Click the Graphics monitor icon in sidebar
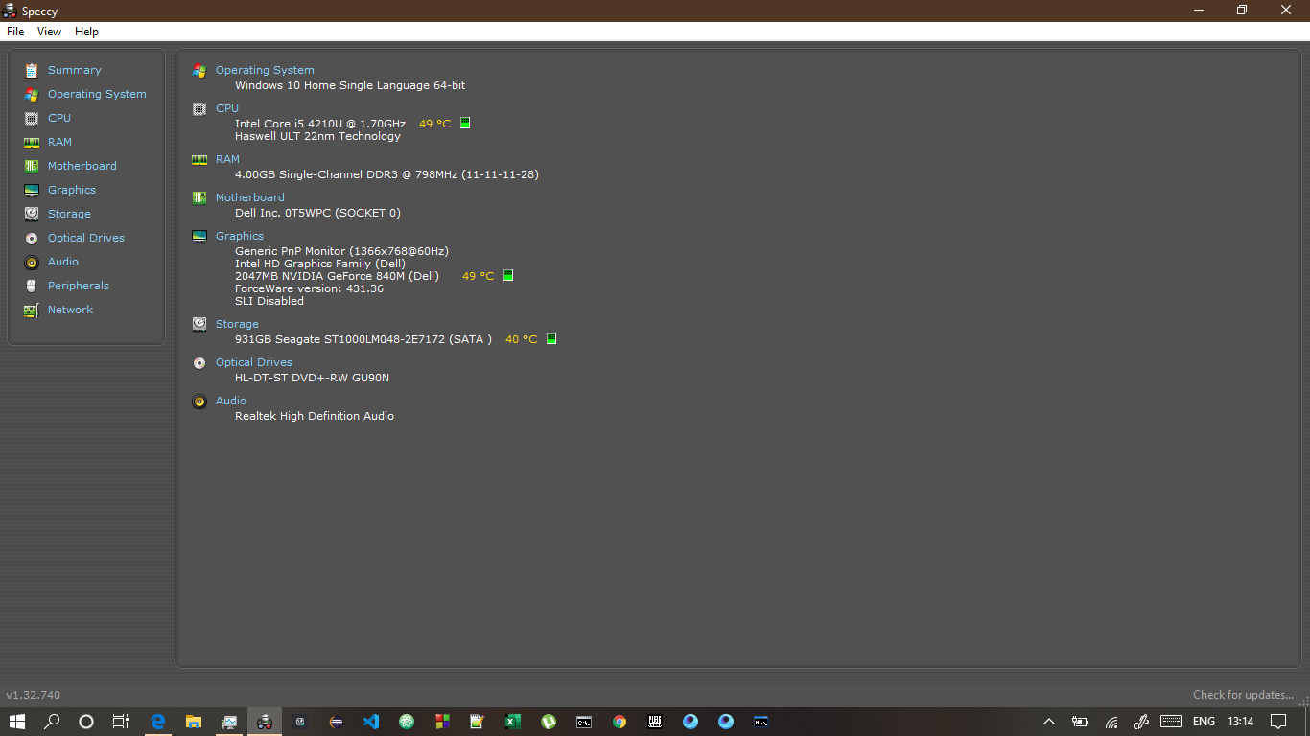The height and width of the screenshot is (736, 1310). (32, 190)
